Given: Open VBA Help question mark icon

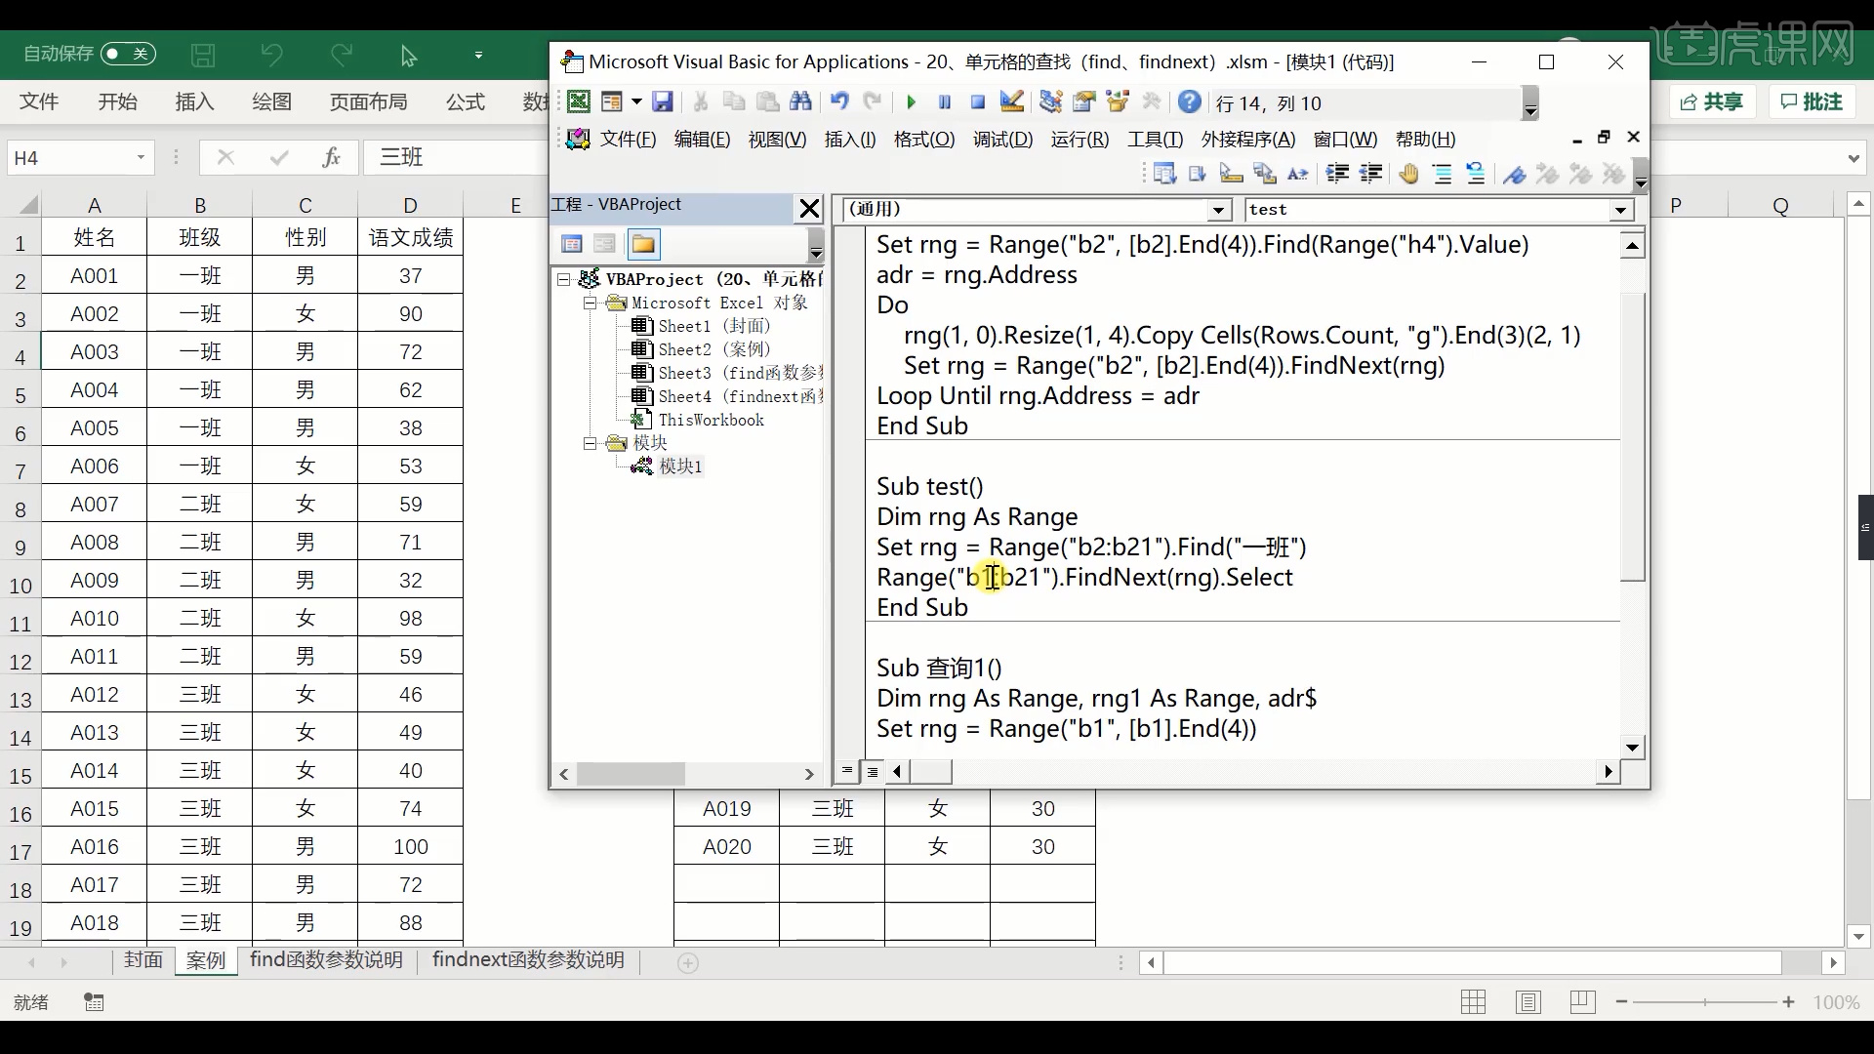Looking at the screenshot, I should tap(1190, 101).
